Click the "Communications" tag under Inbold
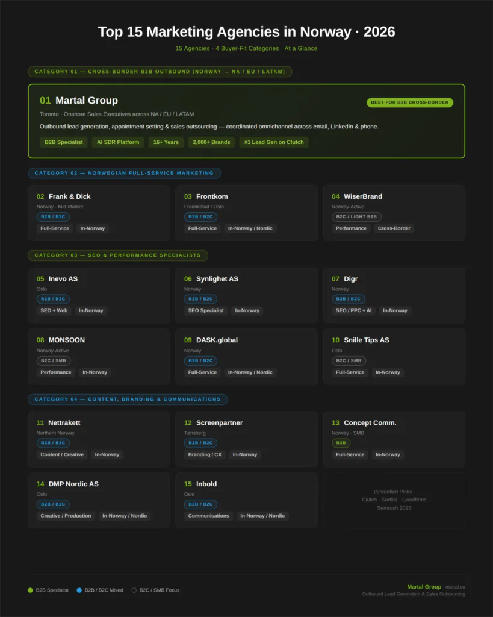 (x=208, y=516)
